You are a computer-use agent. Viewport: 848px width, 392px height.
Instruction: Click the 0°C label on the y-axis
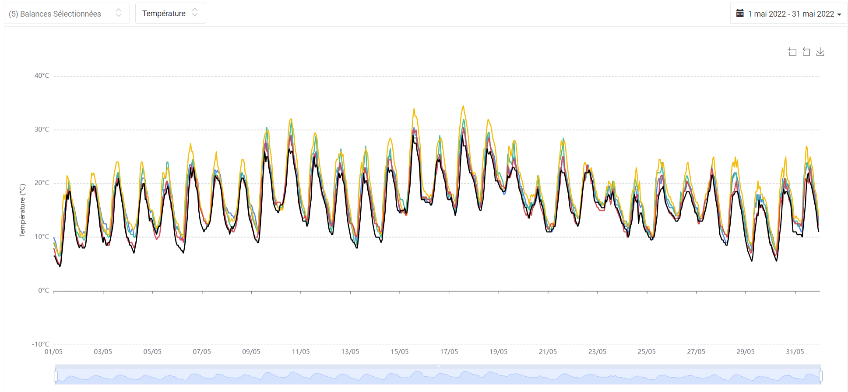(44, 291)
